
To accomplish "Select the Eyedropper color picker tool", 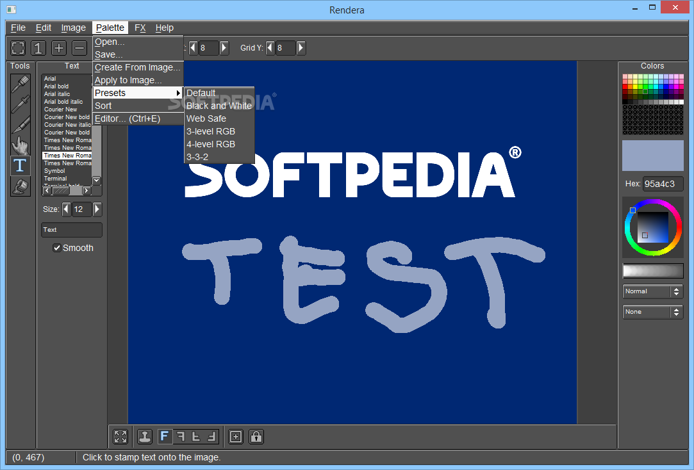I will tap(21, 104).
